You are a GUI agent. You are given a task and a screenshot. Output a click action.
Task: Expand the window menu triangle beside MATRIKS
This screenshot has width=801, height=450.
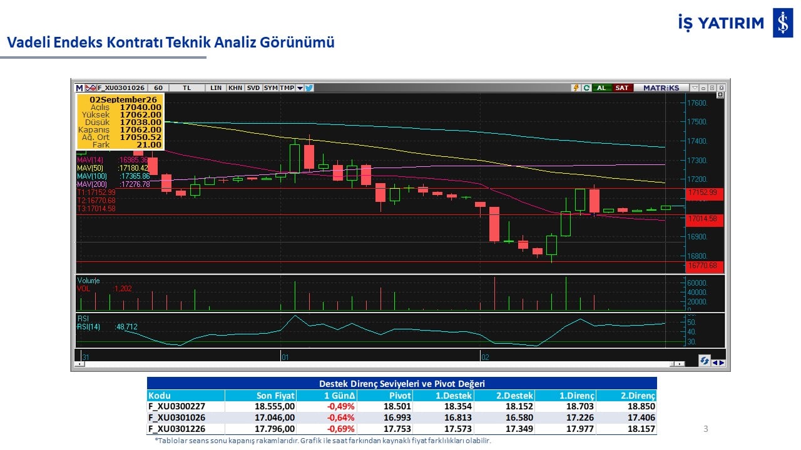click(695, 88)
